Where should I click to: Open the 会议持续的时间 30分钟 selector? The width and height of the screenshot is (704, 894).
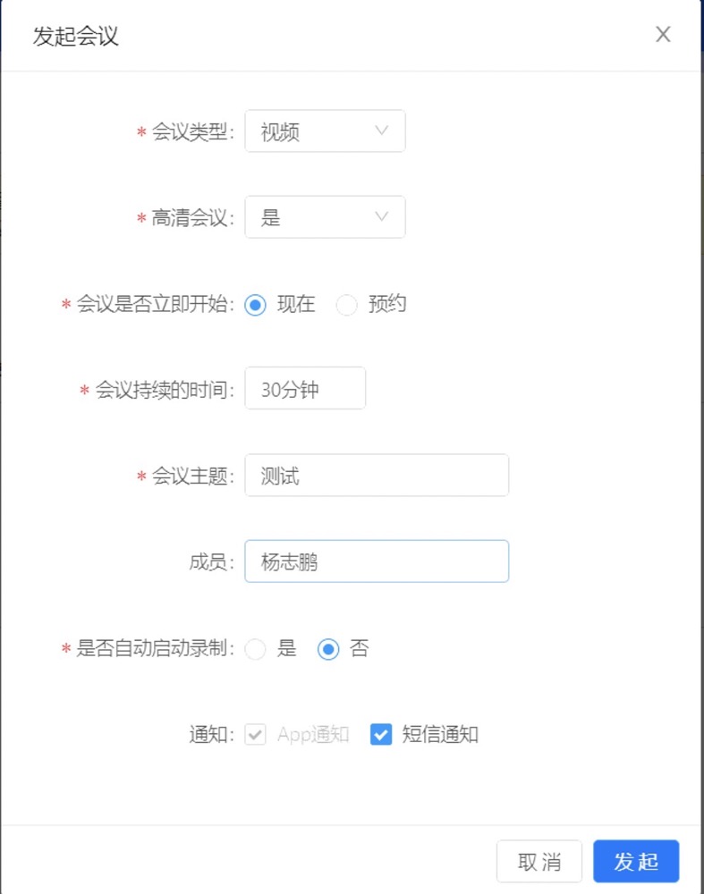pyautogui.click(x=305, y=388)
